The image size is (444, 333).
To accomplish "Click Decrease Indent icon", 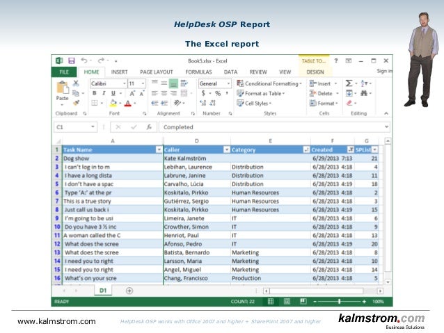I will click(154, 103).
